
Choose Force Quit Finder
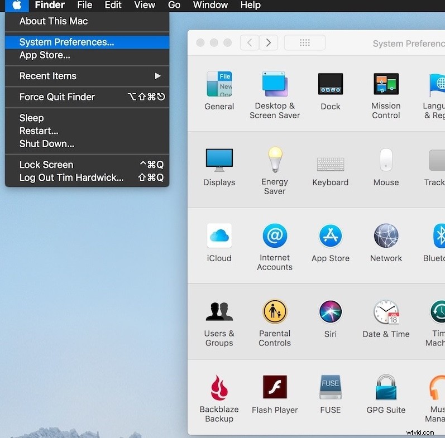click(87, 97)
